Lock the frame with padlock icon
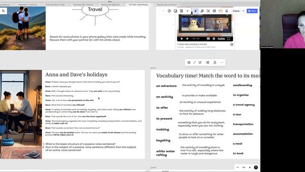Image resolution: width=305 pixels, height=172 pixels. coord(215,63)
